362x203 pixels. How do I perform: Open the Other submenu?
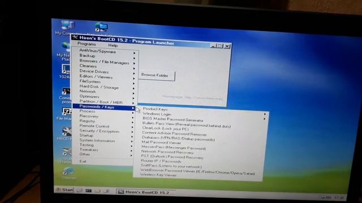[104, 155]
